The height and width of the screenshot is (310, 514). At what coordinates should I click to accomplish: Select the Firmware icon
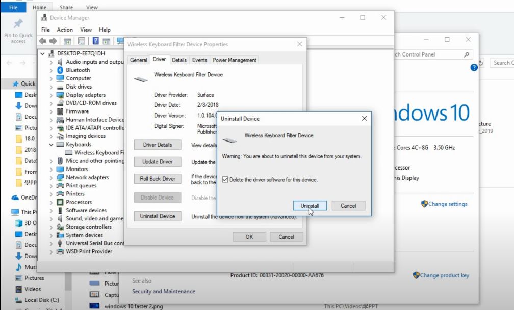pyautogui.click(x=60, y=111)
